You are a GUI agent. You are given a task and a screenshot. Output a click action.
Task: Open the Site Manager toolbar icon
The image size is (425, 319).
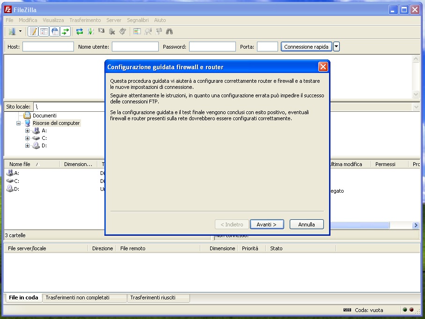(x=12, y=31)
